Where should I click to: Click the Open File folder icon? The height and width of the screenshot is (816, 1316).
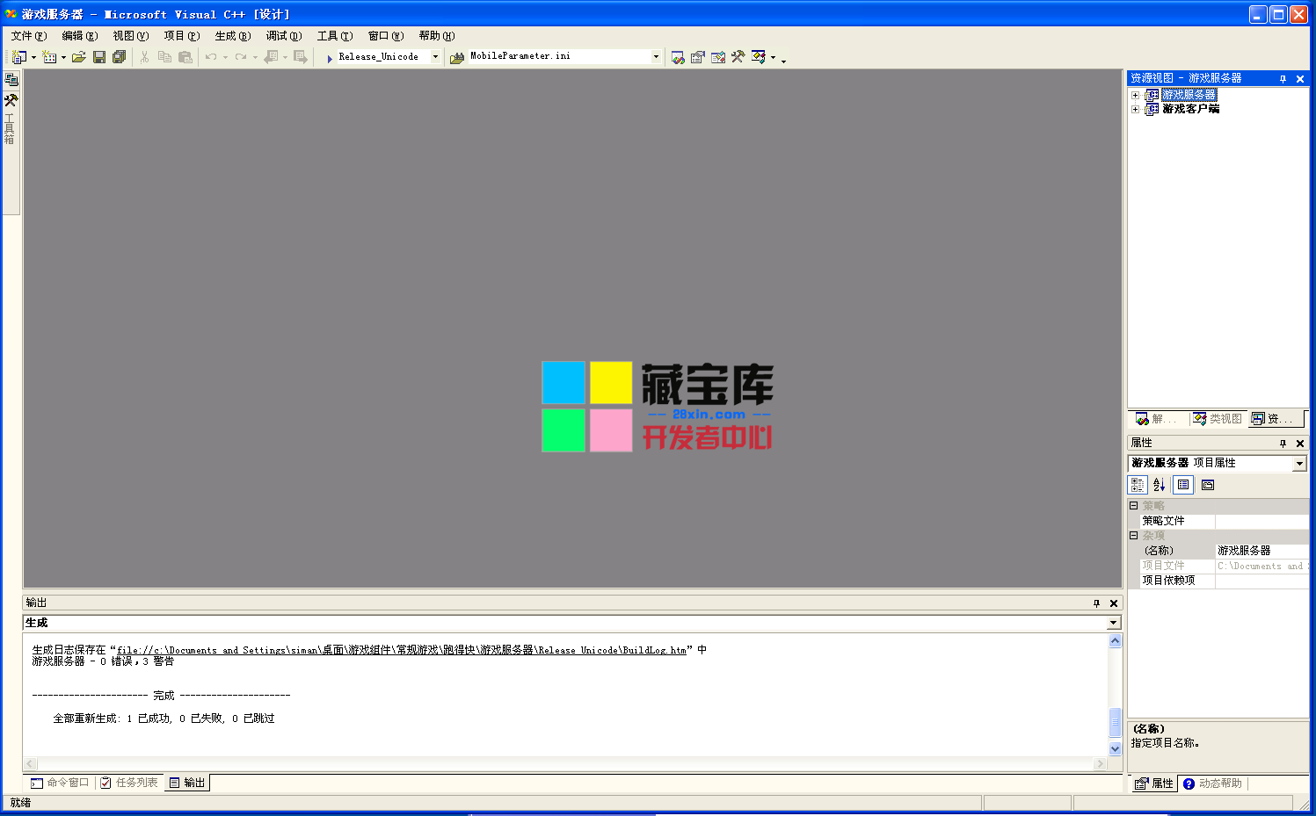[x=79, y=57]
